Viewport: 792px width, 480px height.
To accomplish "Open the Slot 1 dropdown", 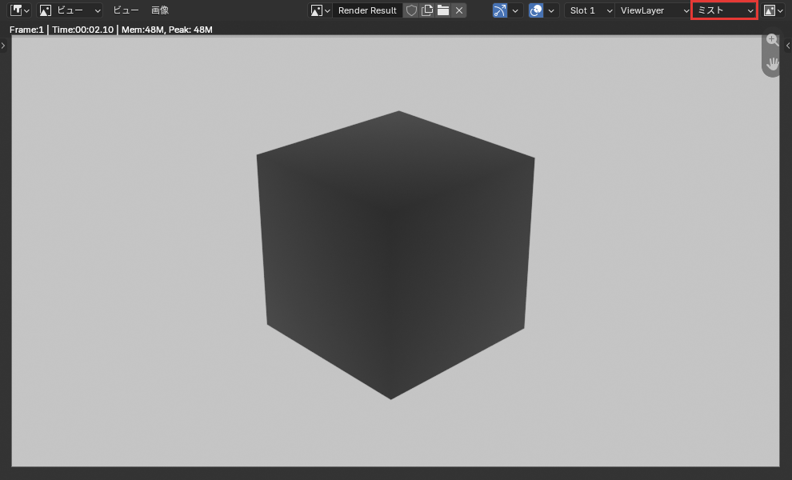I will coord(590,10).
